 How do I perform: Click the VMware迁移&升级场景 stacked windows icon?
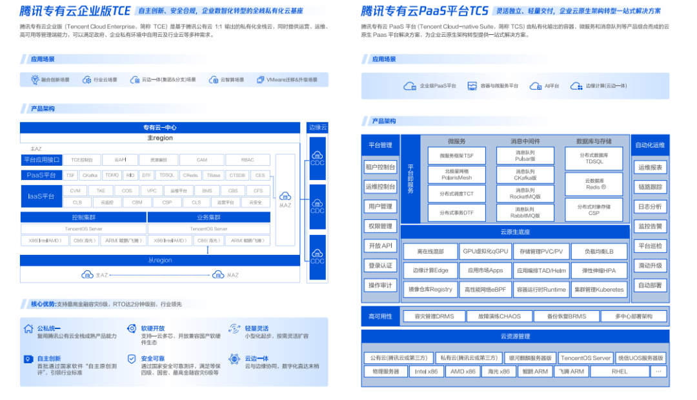pyautogui.click(x=261, y=80)
